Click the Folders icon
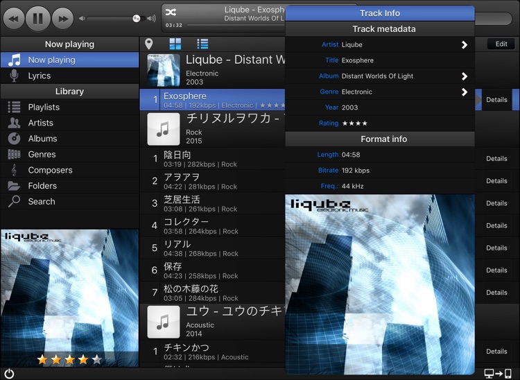Screen dimensions: 520x380 14,186
